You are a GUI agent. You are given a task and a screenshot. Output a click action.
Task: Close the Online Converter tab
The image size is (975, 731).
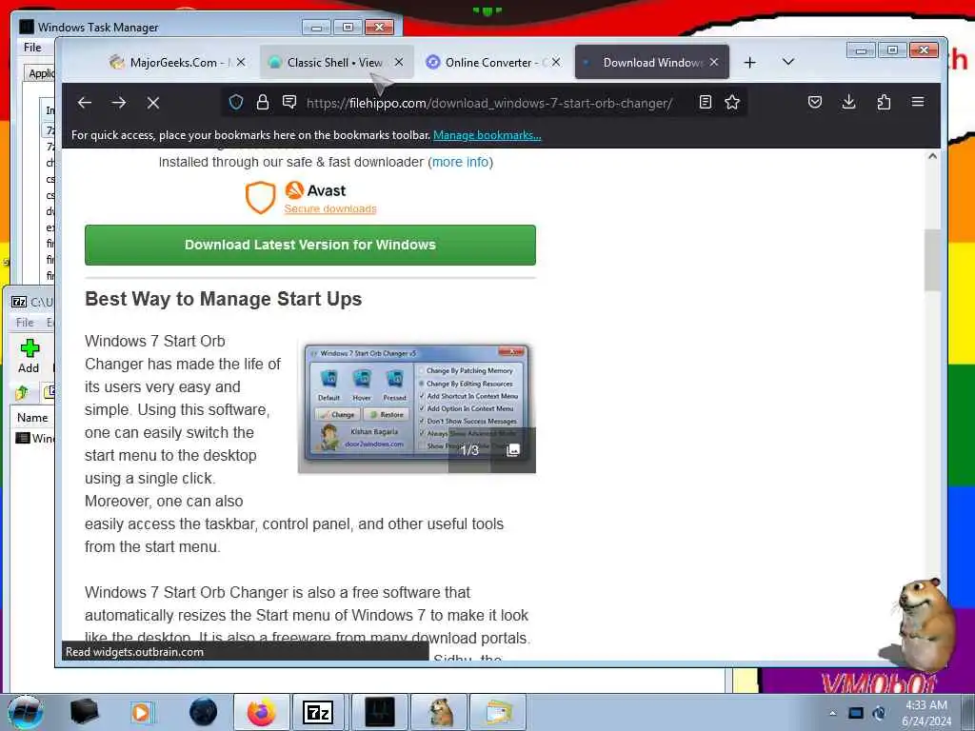coord(556,62)
